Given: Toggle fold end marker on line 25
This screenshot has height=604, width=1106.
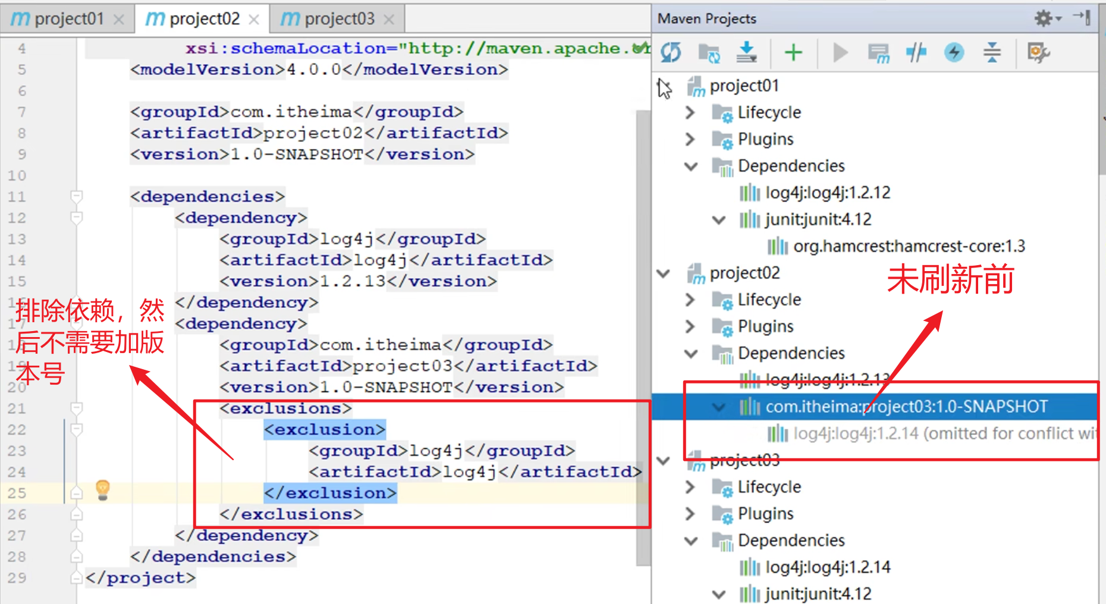Looking at the screenshot, I should point(76,493).
